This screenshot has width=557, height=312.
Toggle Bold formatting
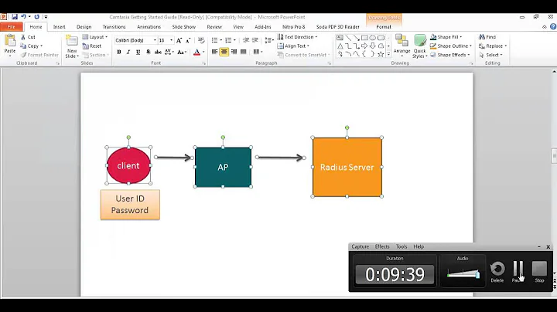point(119,52)
